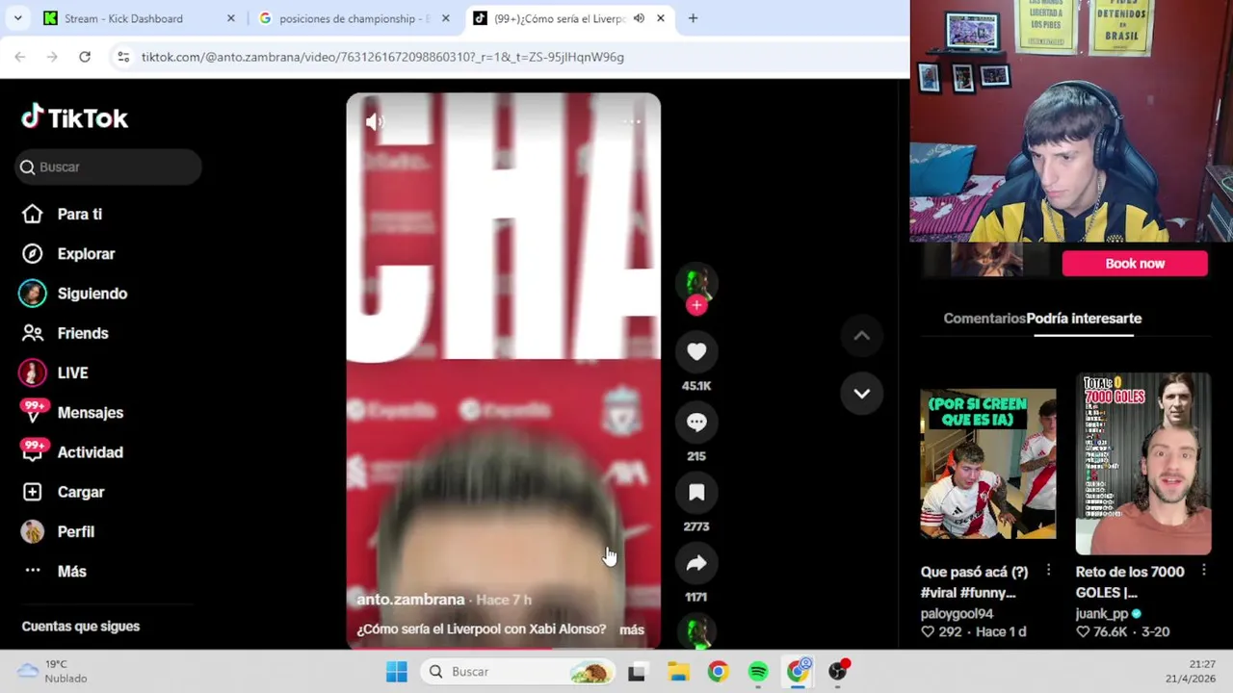Save the video with the bookmark icon
This screenshot has height=693, width=1233.
696,493
